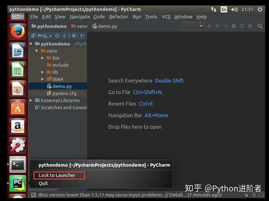Click Search Everywhere magnifier icon
Screen dimensions: 269x201
tap(260, 26)
